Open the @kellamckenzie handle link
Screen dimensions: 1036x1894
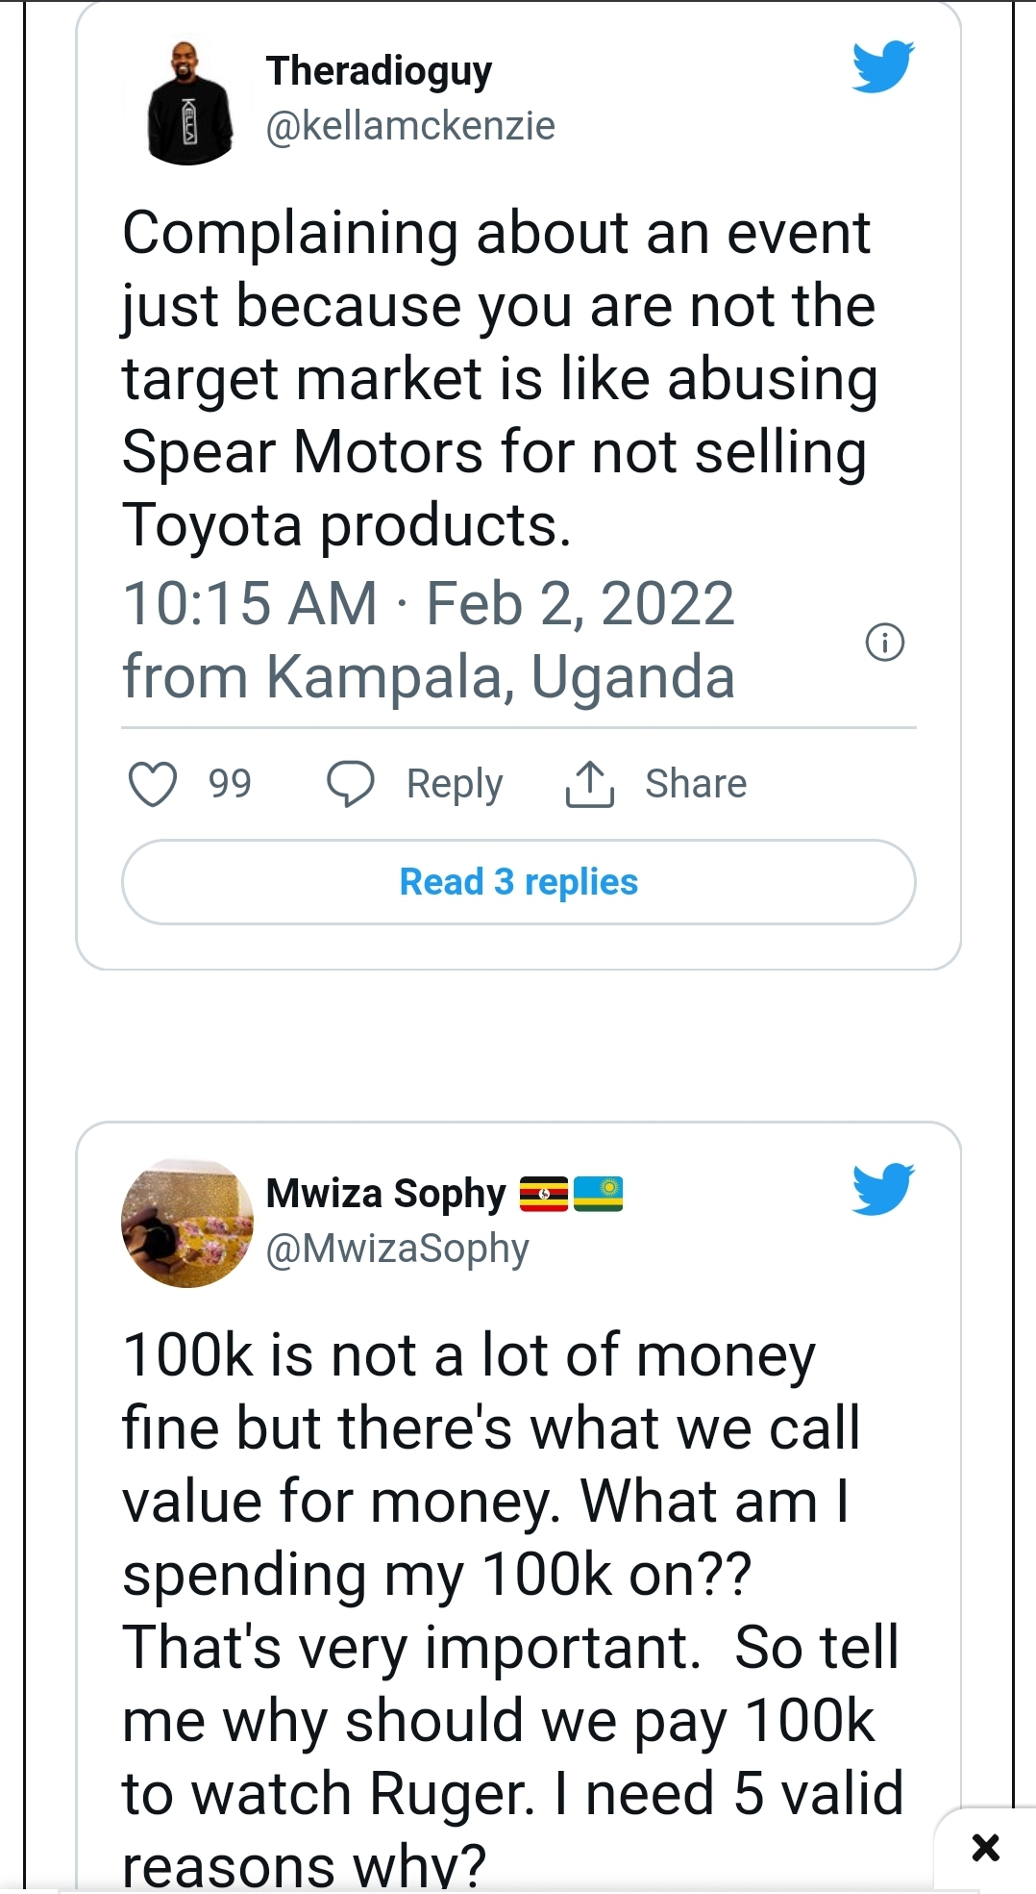410,126
